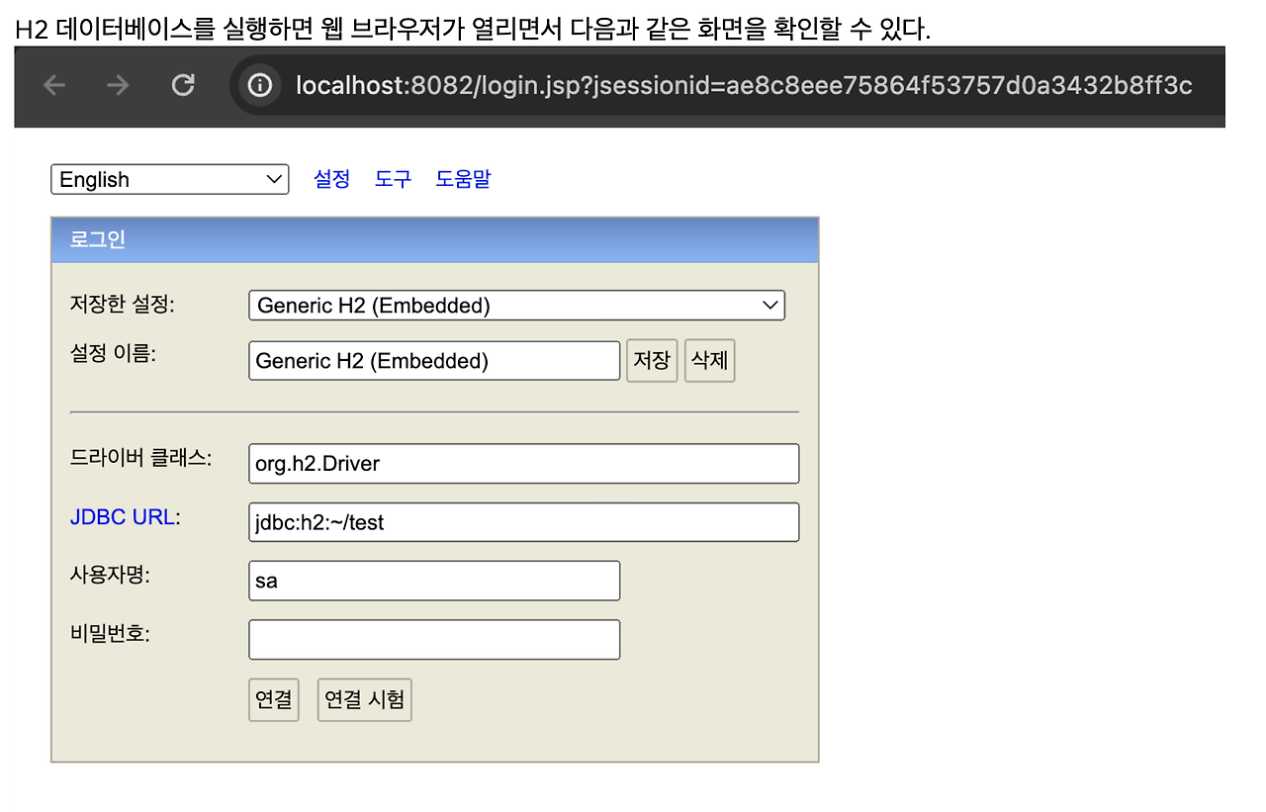Select the 저장한 설정: label
Viewport: 1266px width, 812px height.
(122, 305)
